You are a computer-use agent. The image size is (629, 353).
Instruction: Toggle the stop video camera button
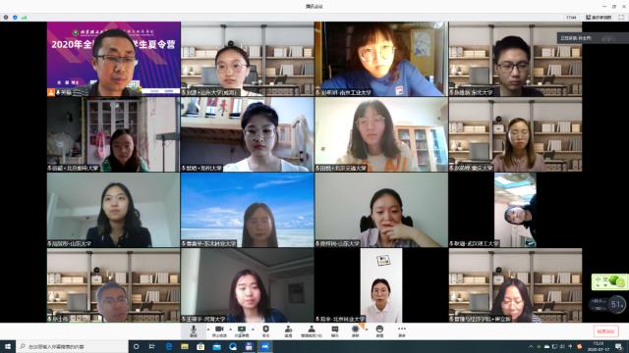(x=219, y=331)
